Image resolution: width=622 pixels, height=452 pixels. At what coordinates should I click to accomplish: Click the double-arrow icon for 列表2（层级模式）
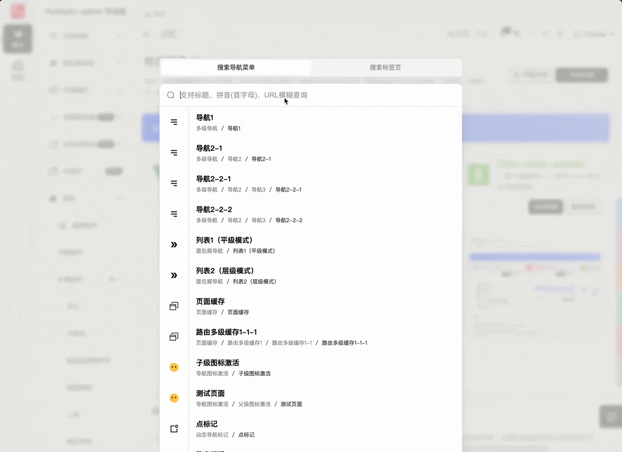(x=174, y=275)
